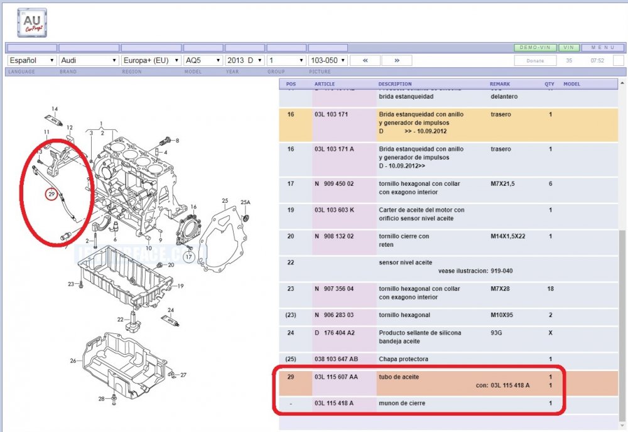
Task: Click callout 25A in the diagram
Action: point(246,203)
